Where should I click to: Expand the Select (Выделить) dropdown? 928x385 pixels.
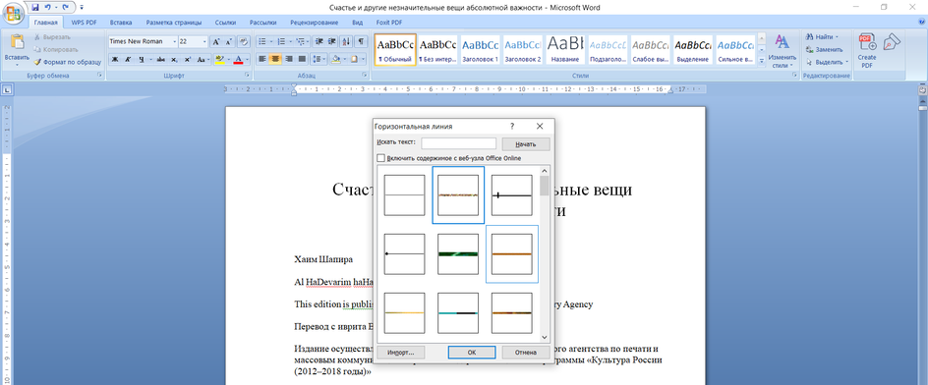tap(847, 62)
